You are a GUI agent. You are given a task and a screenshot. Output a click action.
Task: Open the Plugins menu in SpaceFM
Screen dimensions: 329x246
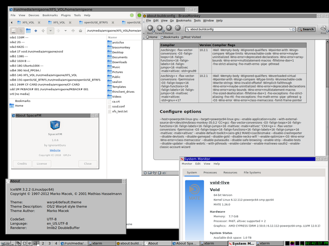pos(66,15)
